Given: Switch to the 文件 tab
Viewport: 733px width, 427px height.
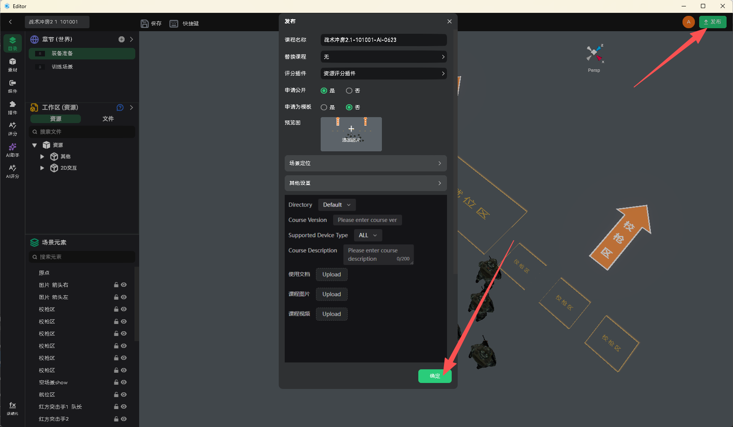Looking at the screenshot, I should coord(108,119).
